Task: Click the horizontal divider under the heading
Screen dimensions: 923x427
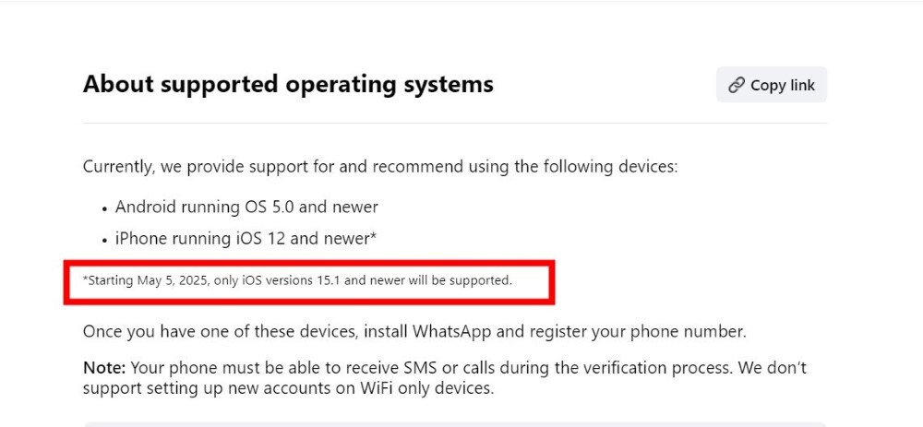Action: (454, 123)
